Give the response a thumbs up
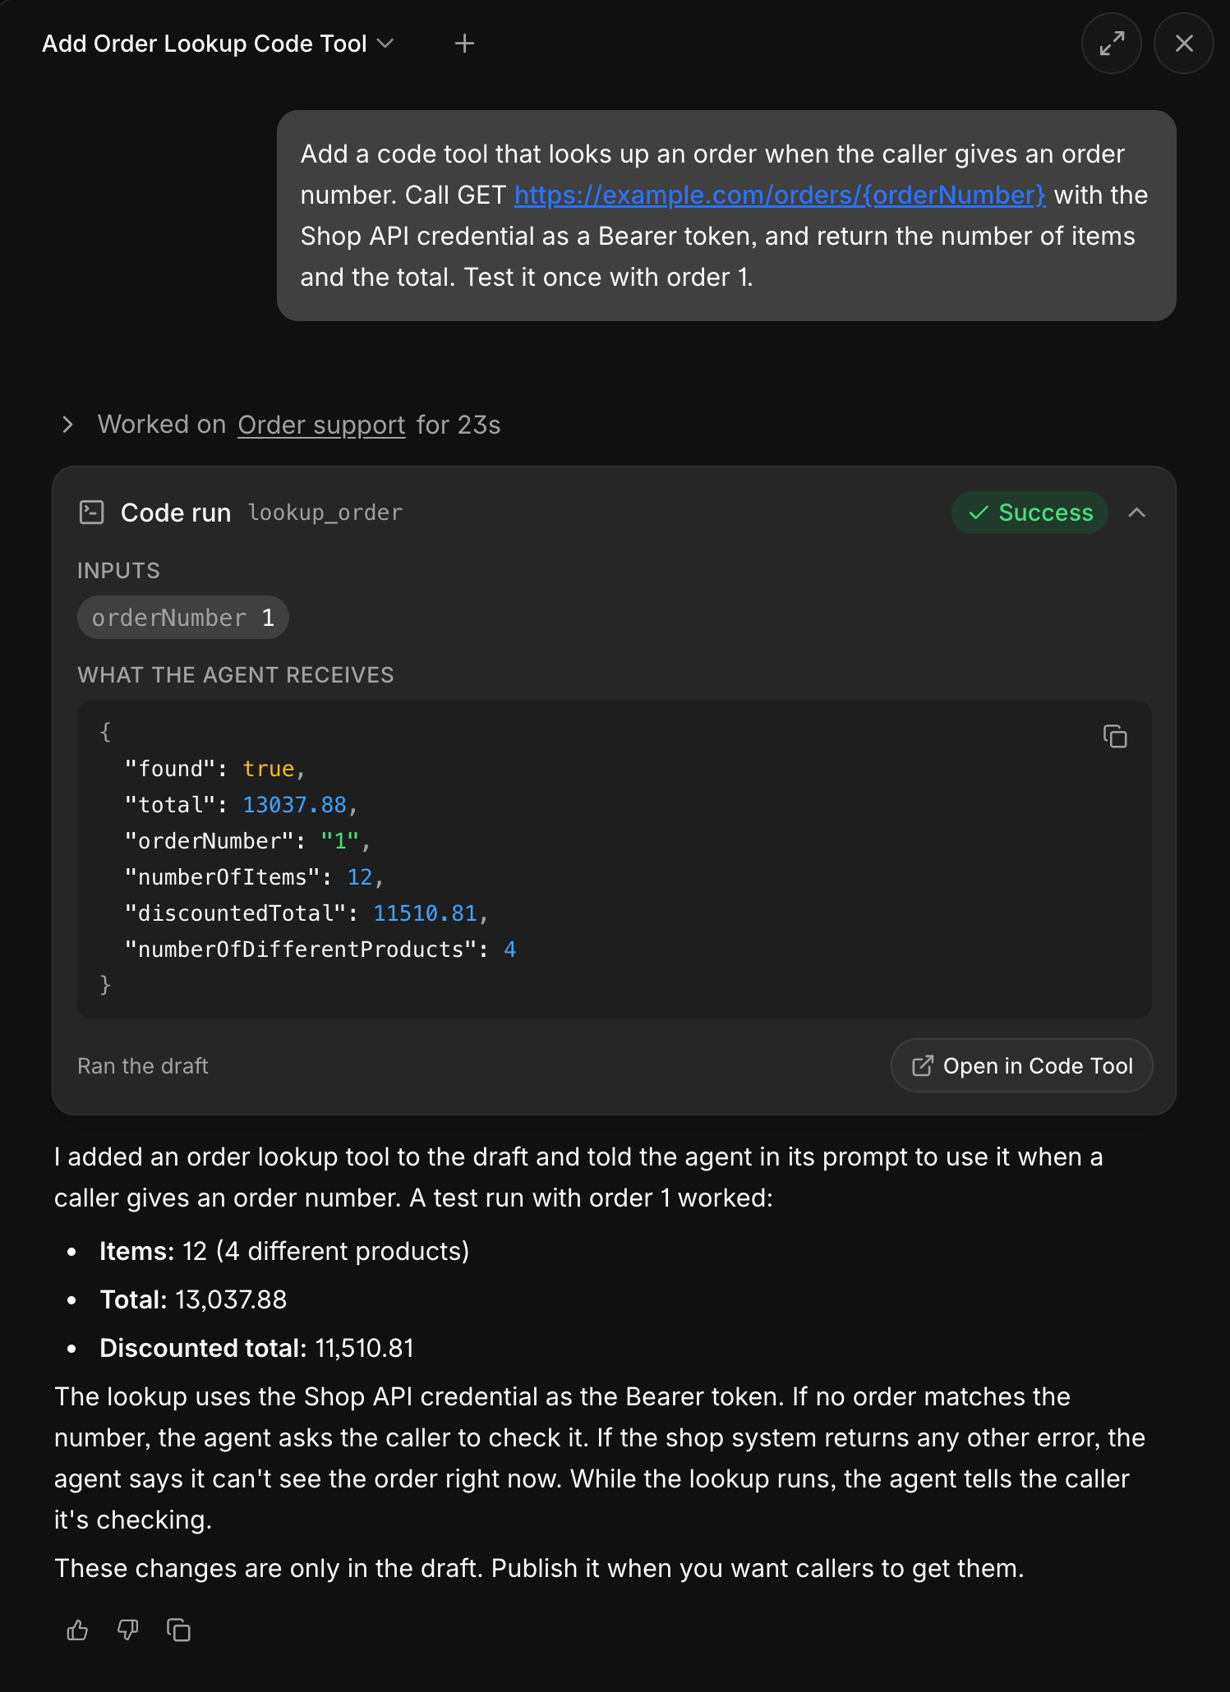Image resolution: width=1230 pixels, height=1692 pixels. 77,1630
